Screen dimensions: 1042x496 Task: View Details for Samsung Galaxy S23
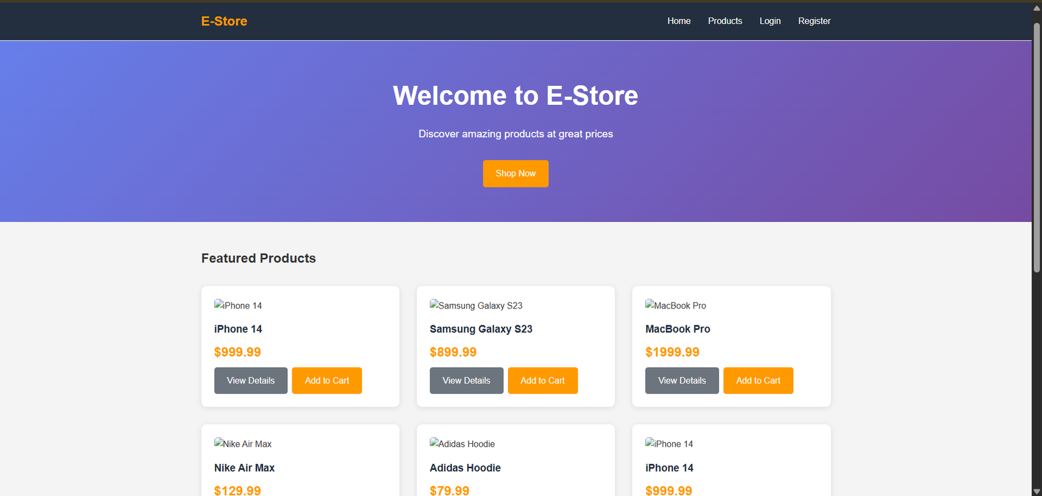click(x=466, y=380)
